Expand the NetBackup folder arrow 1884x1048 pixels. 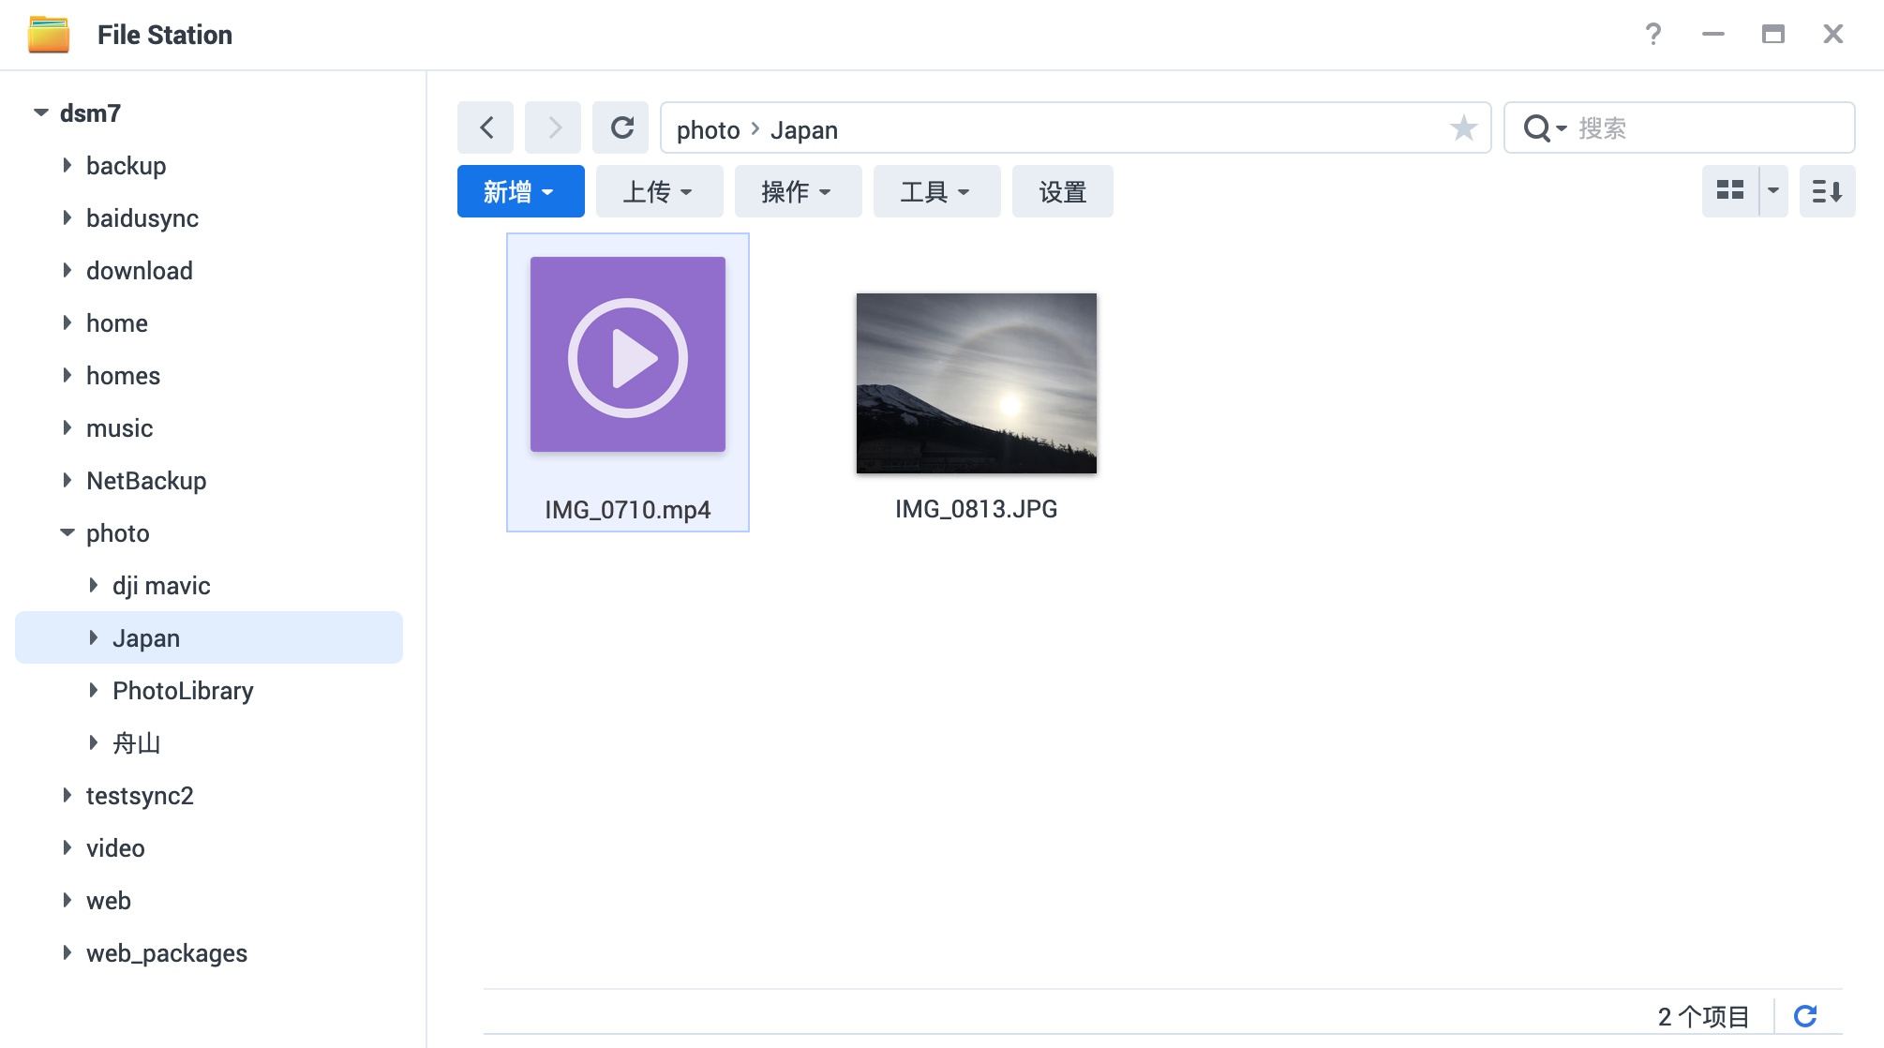(x=67, y=480)
